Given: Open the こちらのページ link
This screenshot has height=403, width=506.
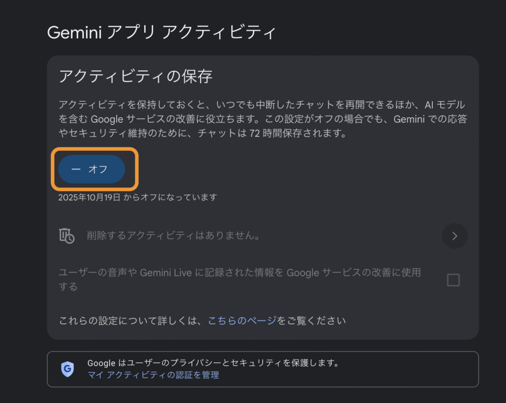Looking at the screenshot, I should click(242, 320).
